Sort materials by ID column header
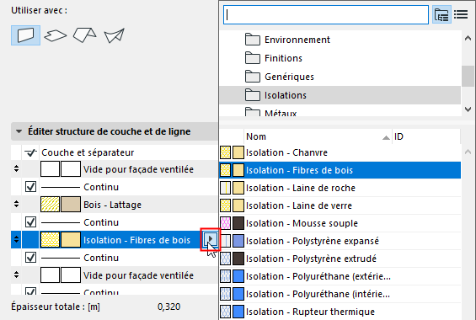The height and width of the screenshot is (320, 476). (426, 136)
